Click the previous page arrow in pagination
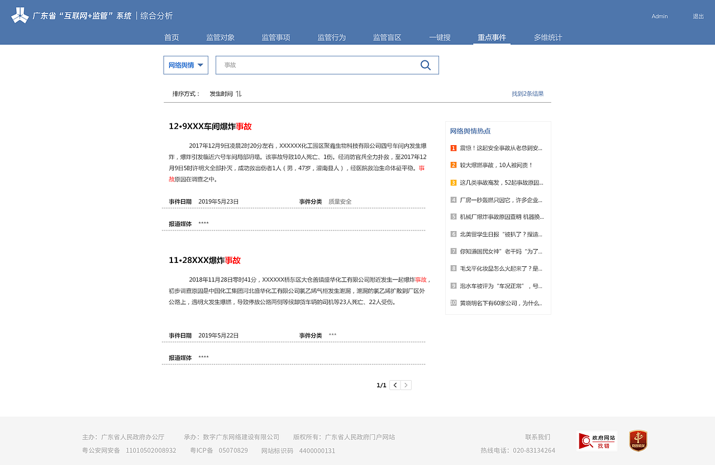 395,385
